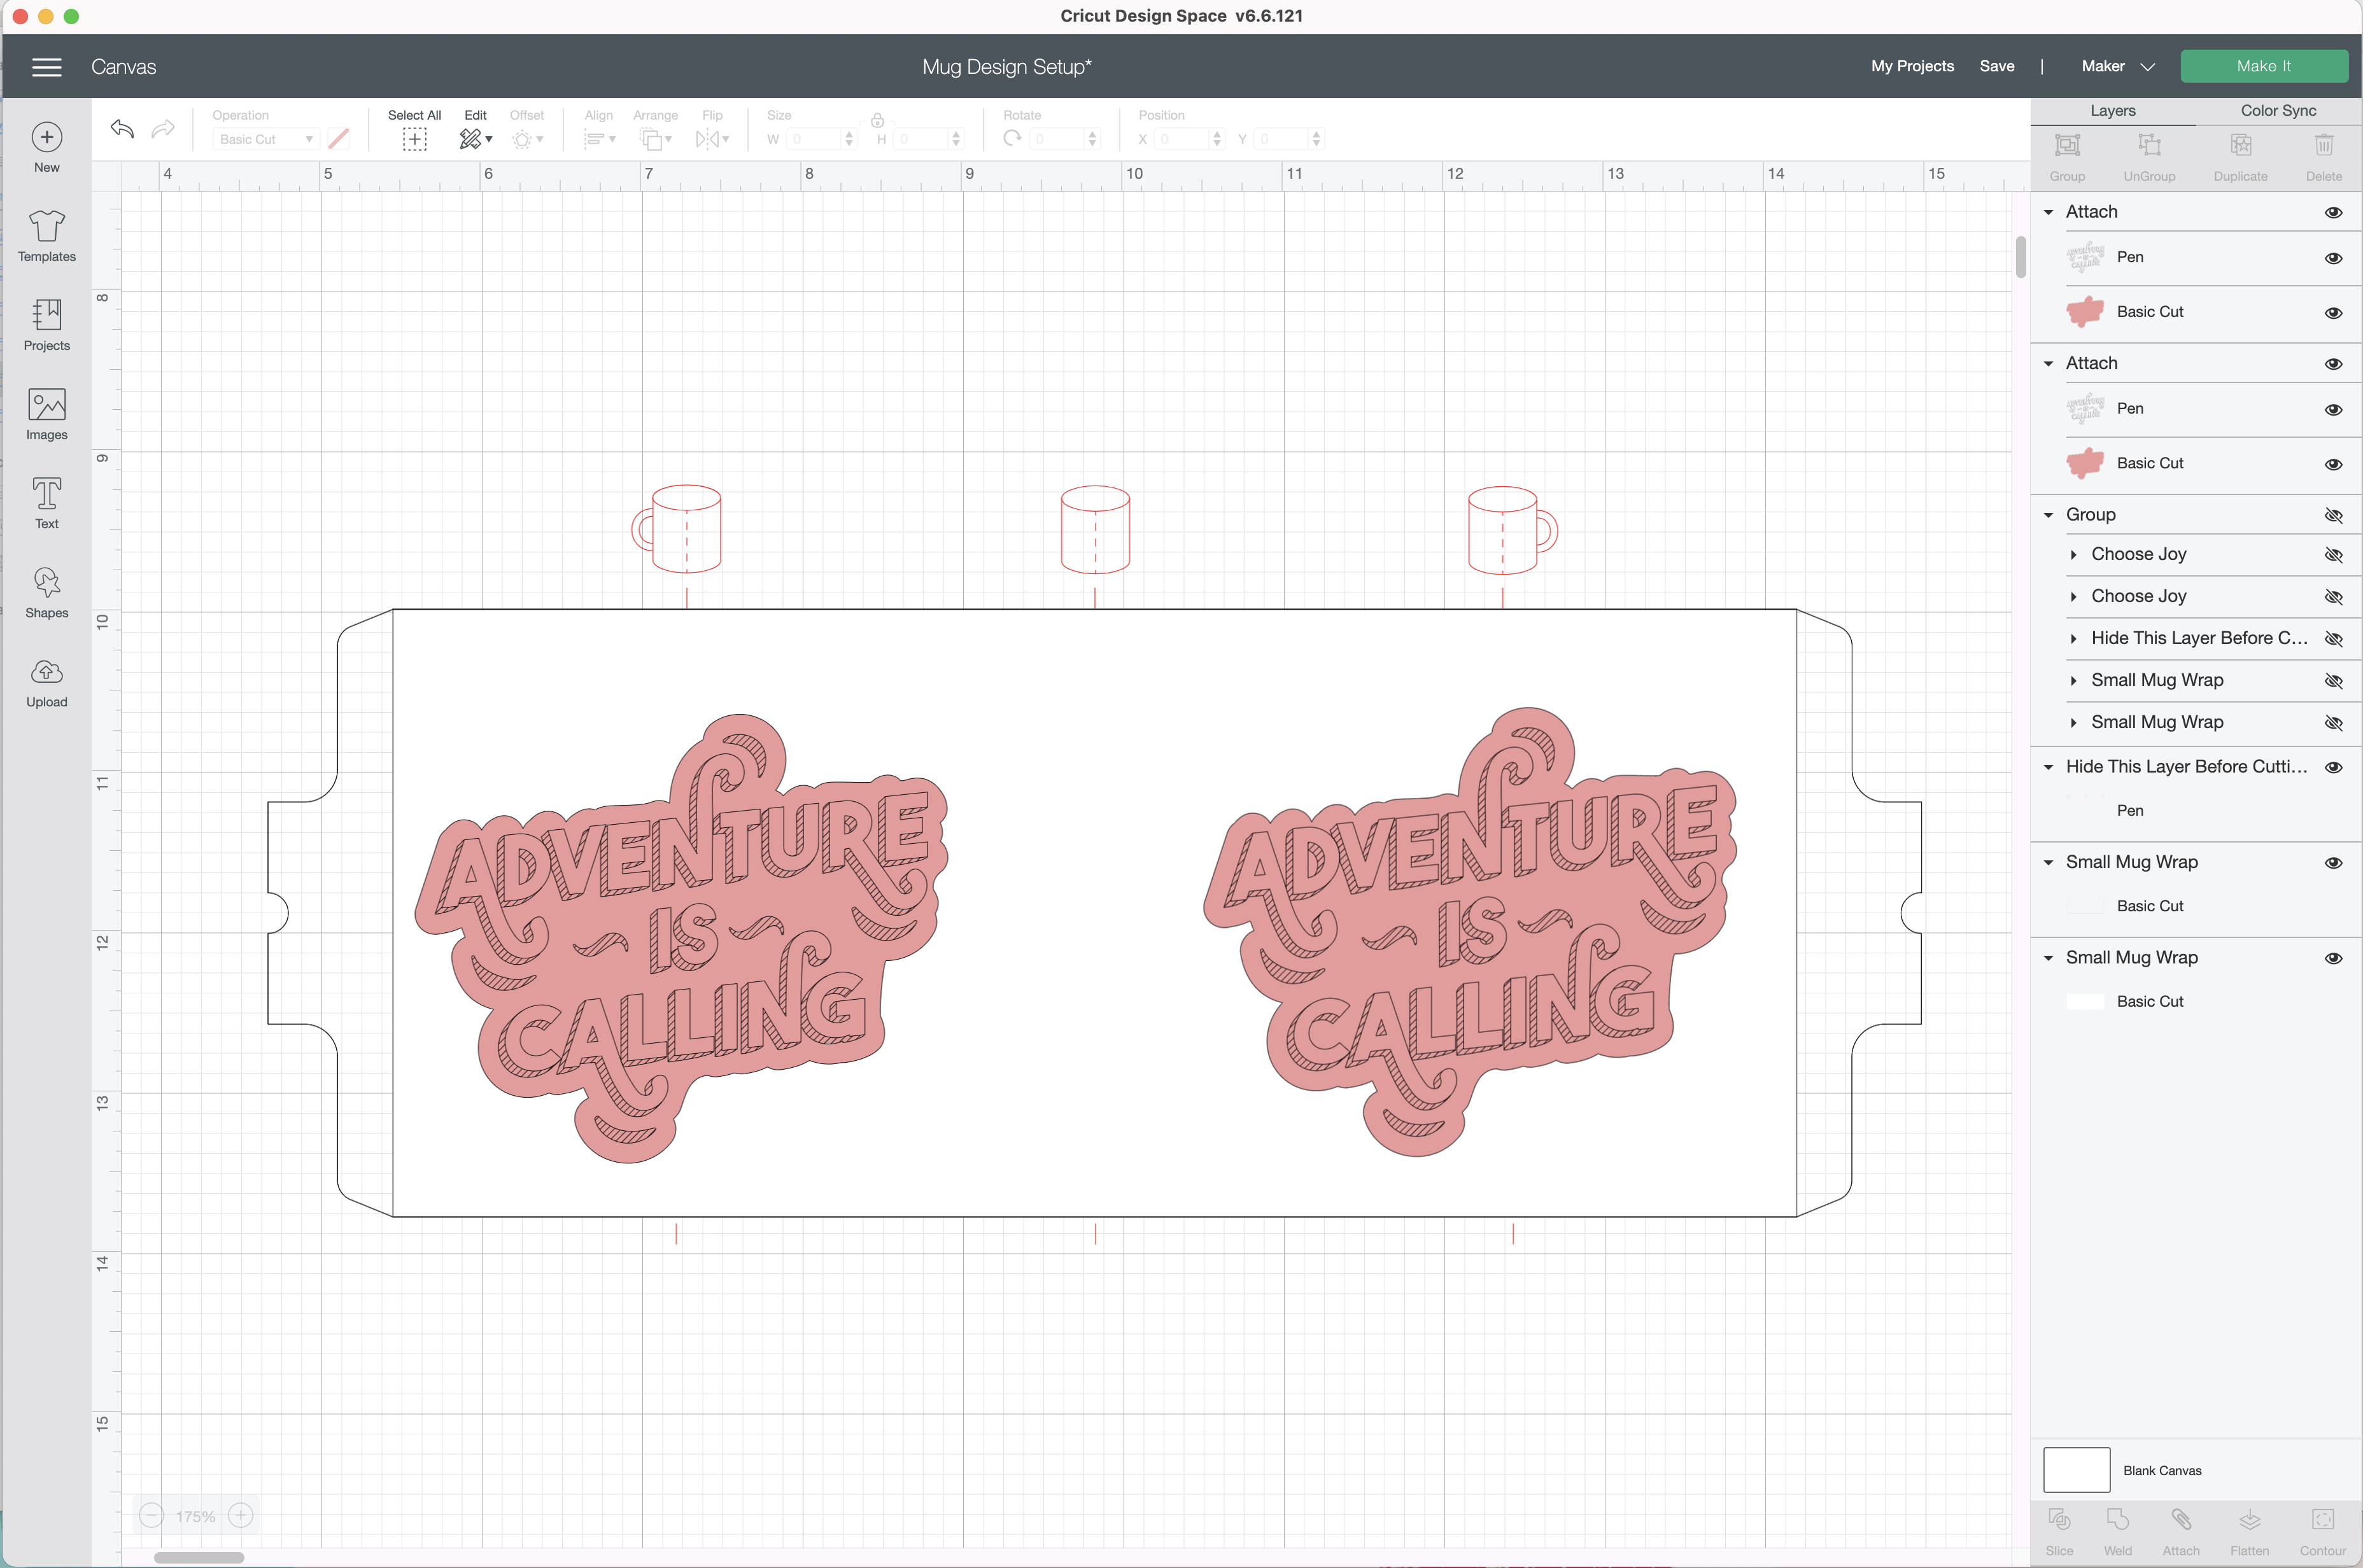Hide the Pen layer under first Attach group
This screenshot has height=1568, width=2363.
pos(2334,258)
